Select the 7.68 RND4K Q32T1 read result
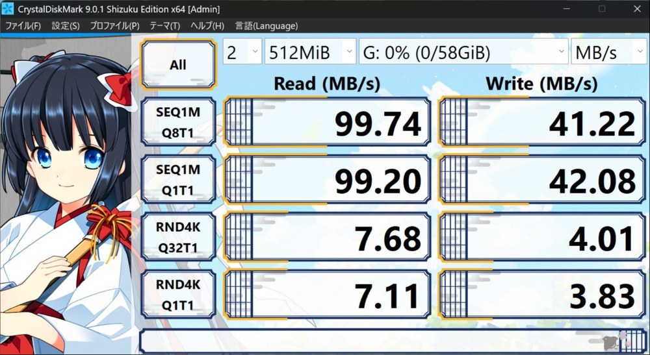 327,237
